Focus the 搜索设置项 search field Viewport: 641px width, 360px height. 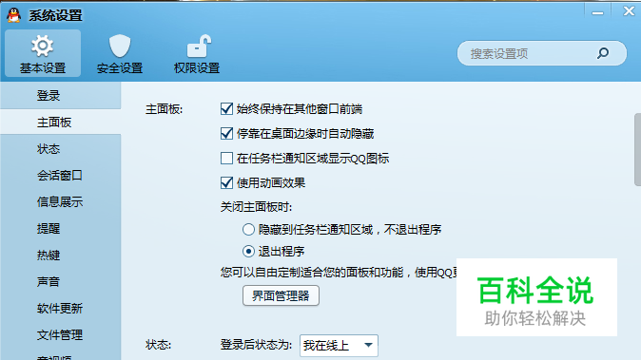(542, 53)
